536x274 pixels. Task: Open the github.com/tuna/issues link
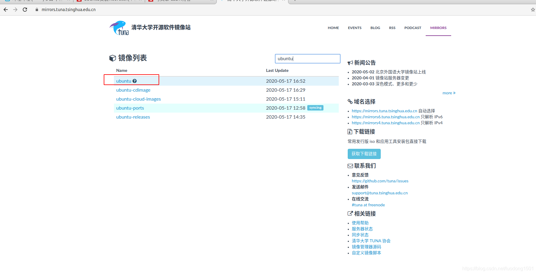click(380, 181)
